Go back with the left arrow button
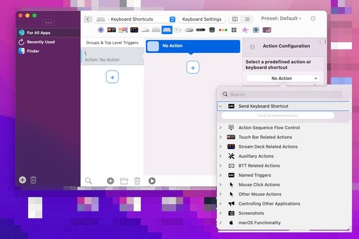The image size is (359, 239). tap(88, 19)
